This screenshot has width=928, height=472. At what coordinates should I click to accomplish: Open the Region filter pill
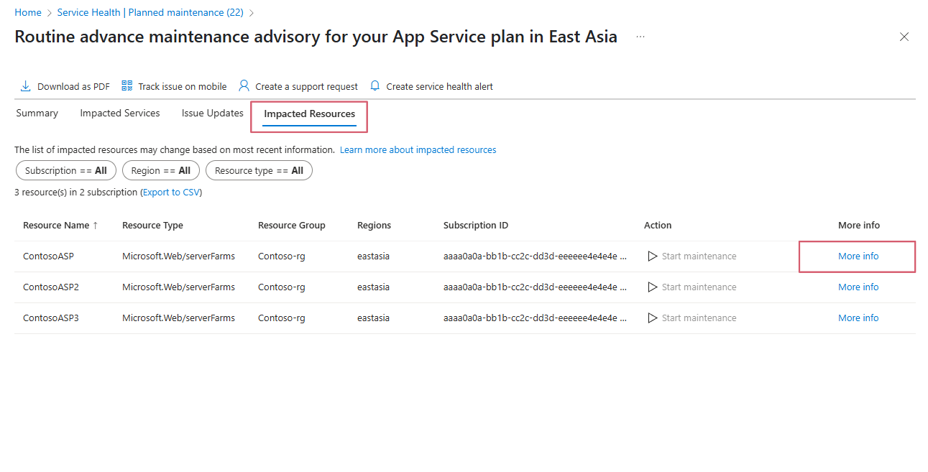160,171
